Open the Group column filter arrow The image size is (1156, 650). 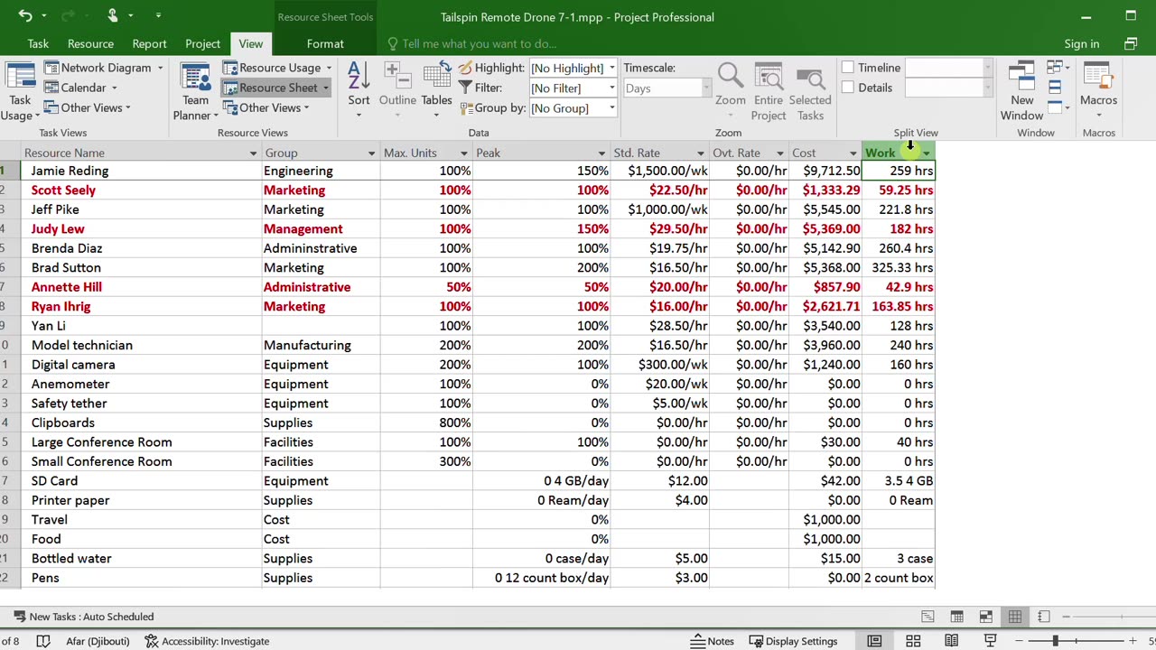tap(371, 153)
